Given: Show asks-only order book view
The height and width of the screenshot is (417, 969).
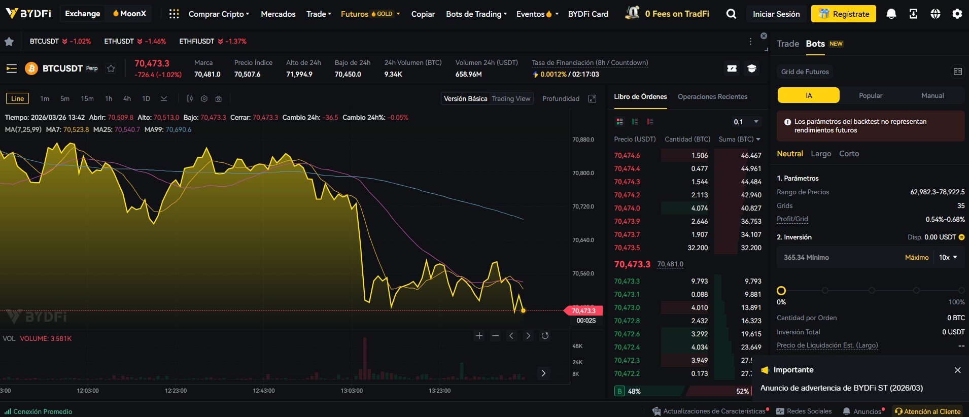Looking at the screenshot, I should point(650,122).
